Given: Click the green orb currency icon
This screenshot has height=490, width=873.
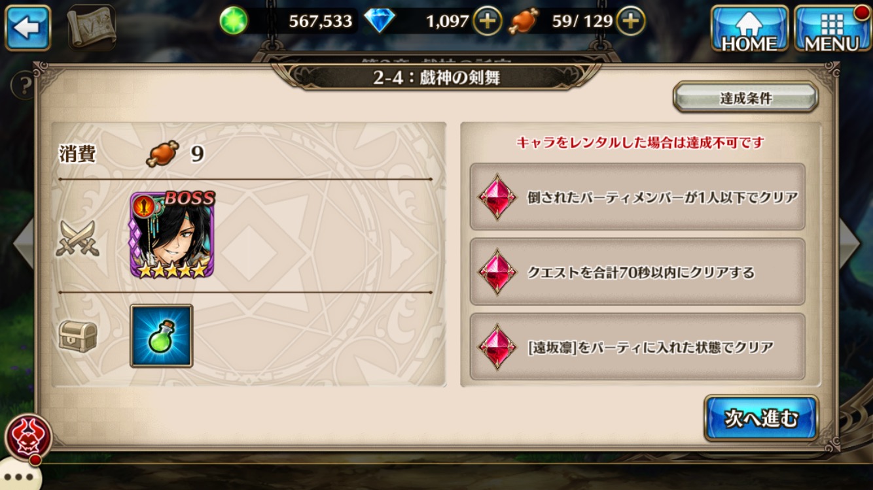Looking at the screenshot, I should [x=234, y=21].
